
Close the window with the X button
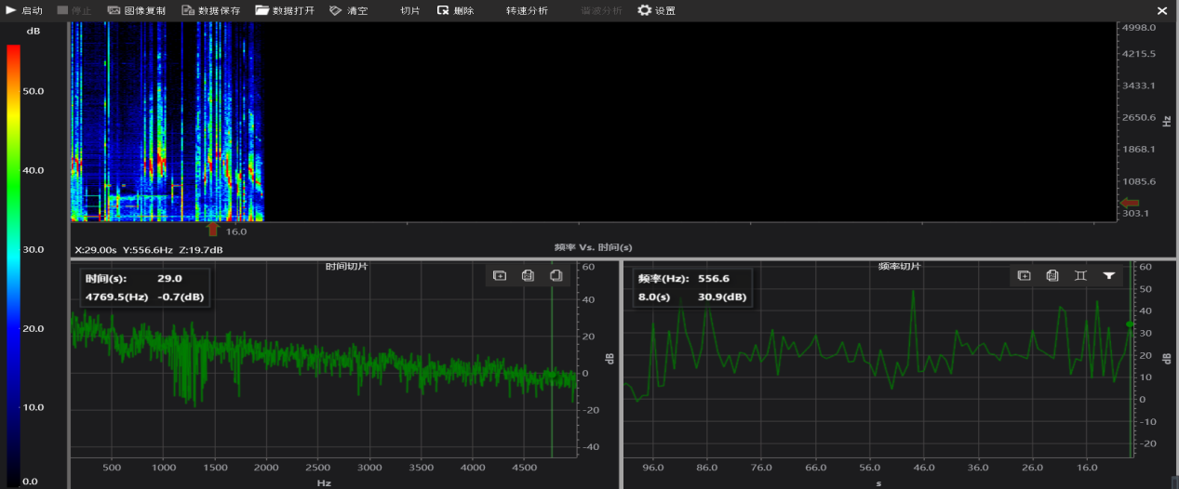pos(1161,11)
